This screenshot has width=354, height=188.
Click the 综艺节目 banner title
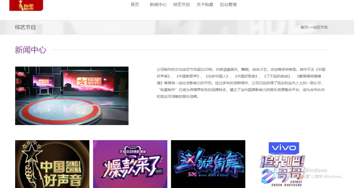pyautogui.click(x=25, y=28)
